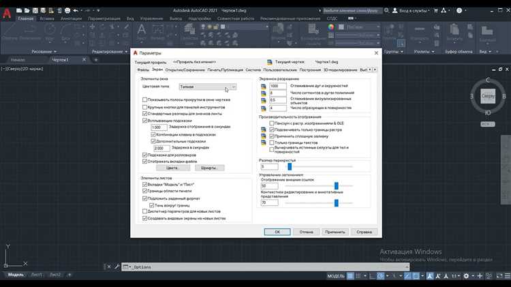
Task: Click the arc smoothness field showing 1000
Action: pos(278,87)
